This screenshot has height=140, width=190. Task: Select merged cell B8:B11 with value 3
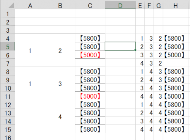pos(60,83)
